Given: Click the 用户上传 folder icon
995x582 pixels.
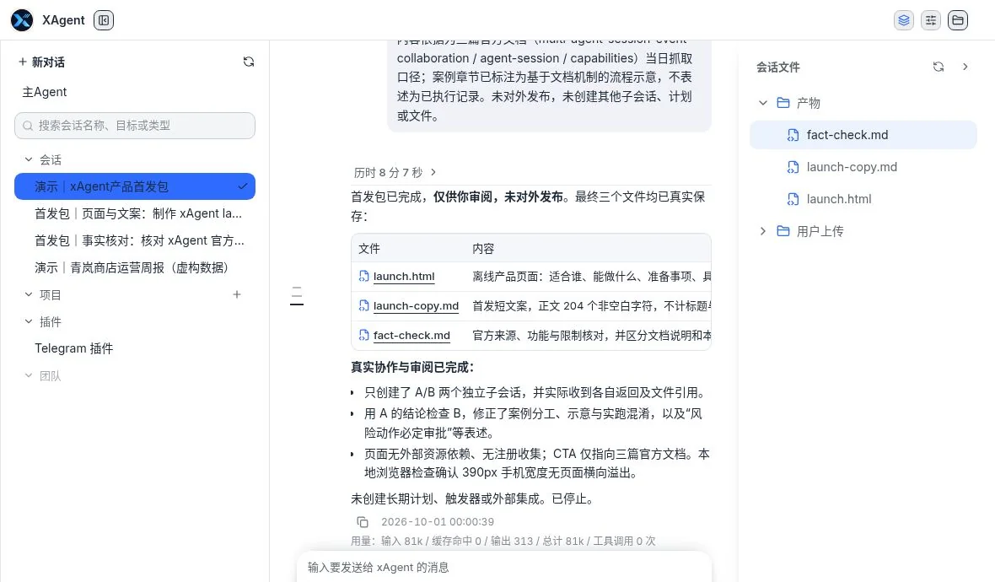Looking at the screenshot, I should point(783,231).
